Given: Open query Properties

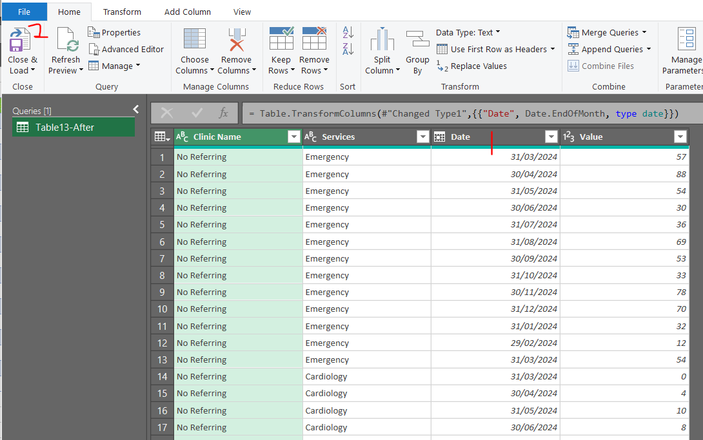Looking at the screenshot, I should [x=114, y=32].
